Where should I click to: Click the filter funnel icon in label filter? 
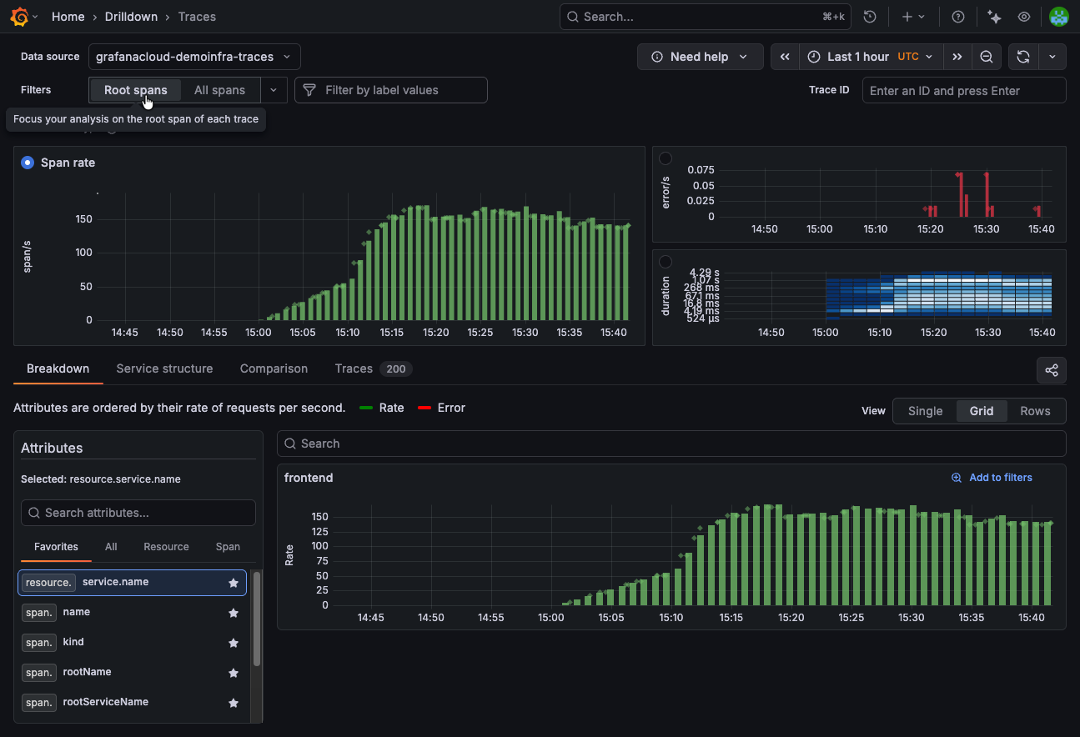pyautogui.click(x=309, y=89)
